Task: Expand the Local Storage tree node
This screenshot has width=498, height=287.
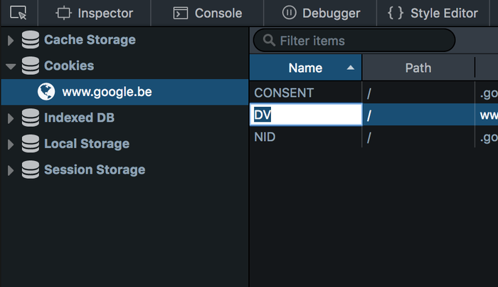Action: tap(10, 144)
